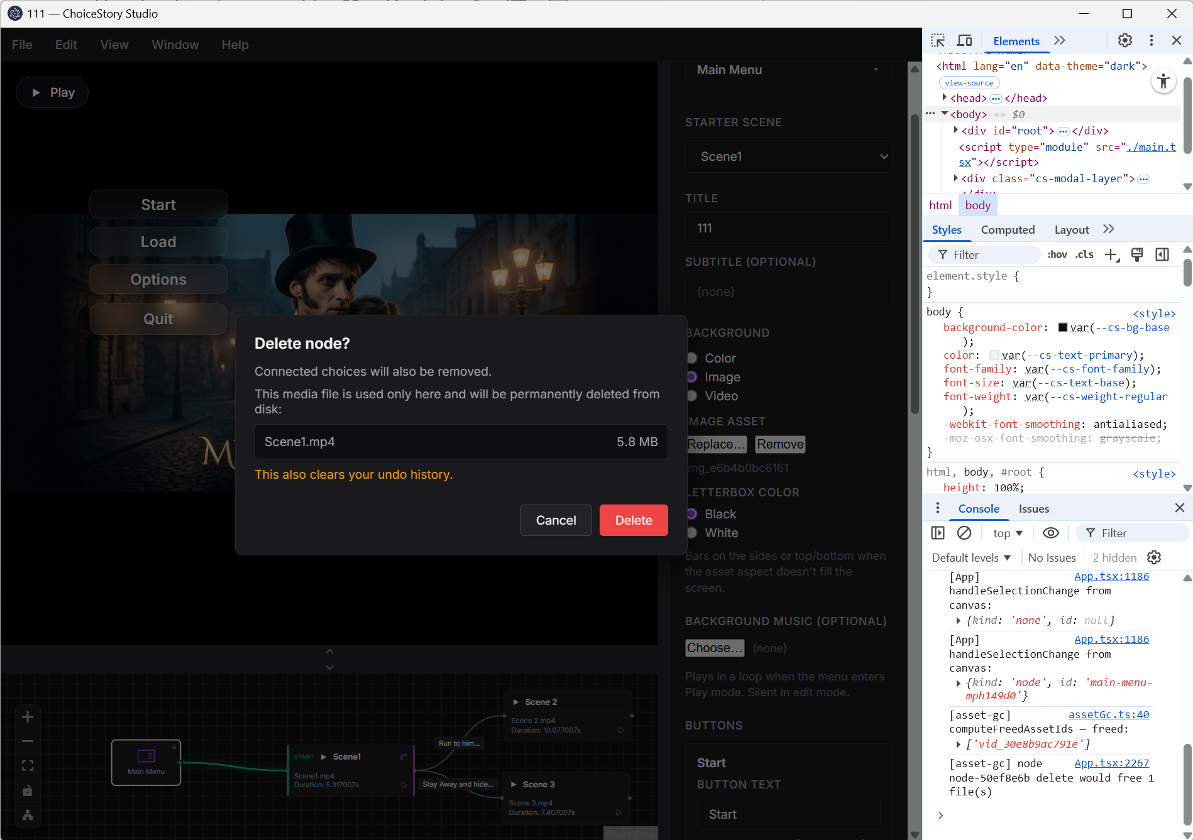Clear the console with the ban icon
Viewport: 1193px width, 840px height.
[x=964, y=533]
